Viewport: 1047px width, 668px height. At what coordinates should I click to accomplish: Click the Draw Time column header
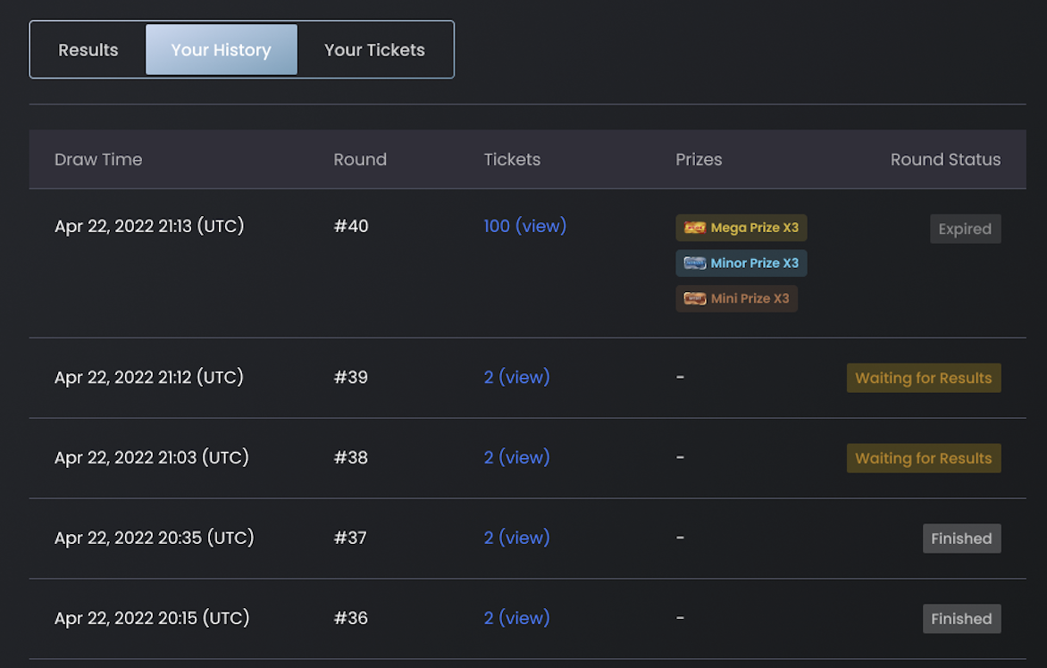pos(98,160)
